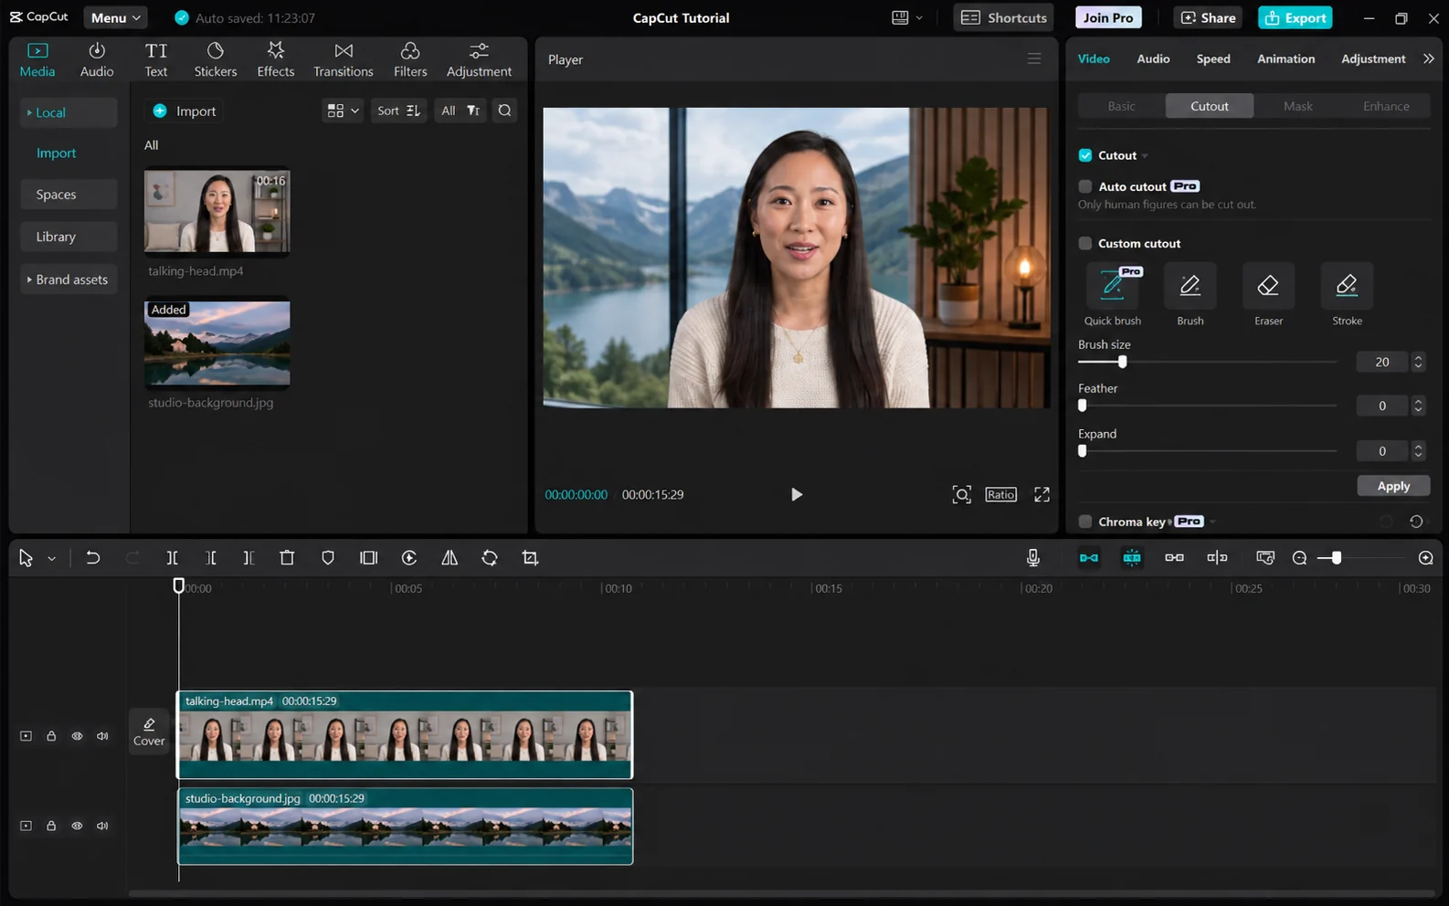Open the media view layout dropdown
The width and height of the screenshot is (1449, 906).
343,111
